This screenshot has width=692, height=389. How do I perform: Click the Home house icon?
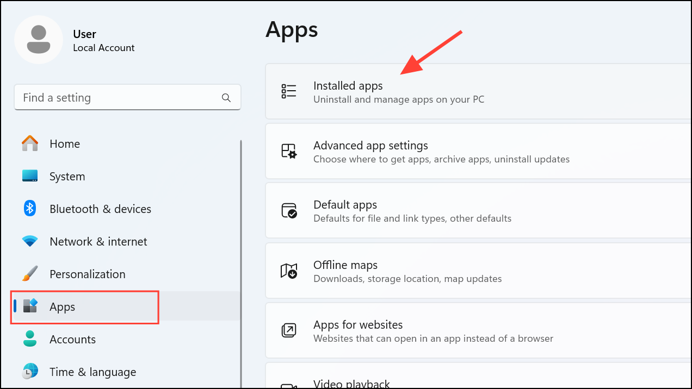30,144
